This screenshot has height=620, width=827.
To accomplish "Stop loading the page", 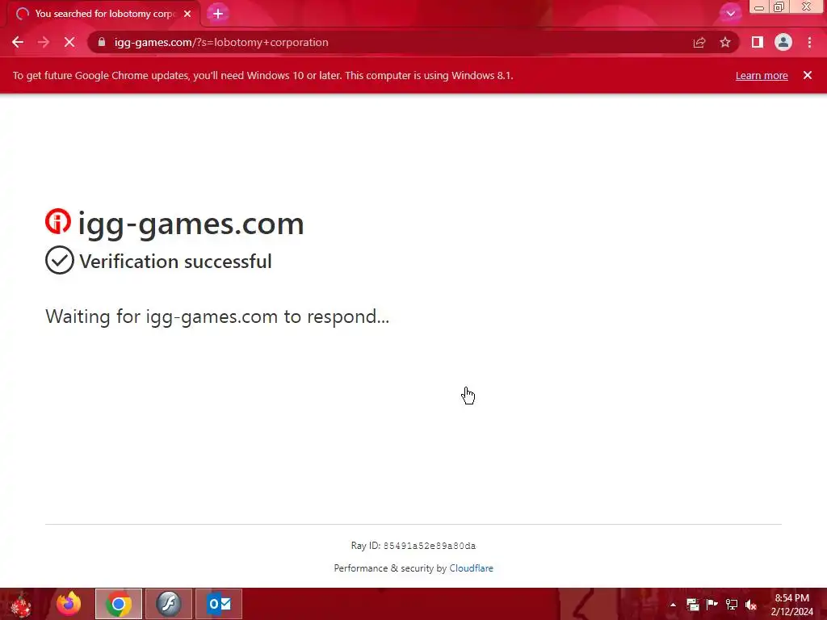I will click(69, 42).
